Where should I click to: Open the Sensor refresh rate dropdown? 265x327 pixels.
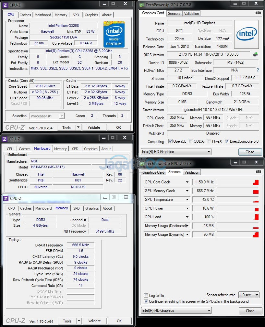(249, 295)
